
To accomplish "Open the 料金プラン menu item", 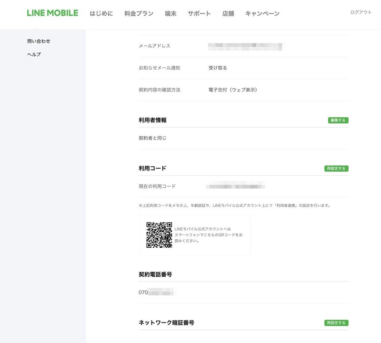I will click(139, 13).
